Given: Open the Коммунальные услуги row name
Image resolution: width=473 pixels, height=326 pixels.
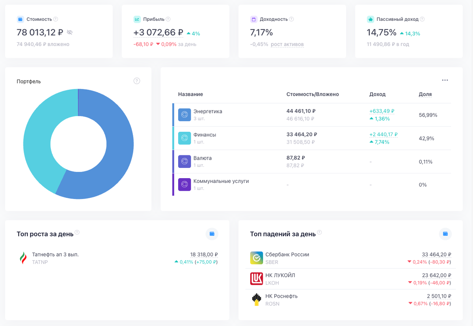Looking at the screenshot, I should 221,181.
